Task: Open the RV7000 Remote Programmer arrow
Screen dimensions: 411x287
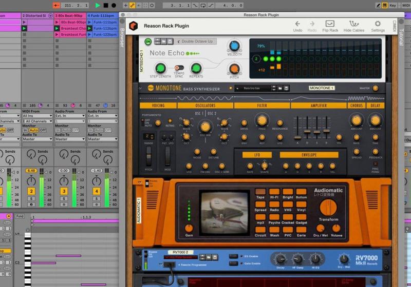Action: [161, 264]
